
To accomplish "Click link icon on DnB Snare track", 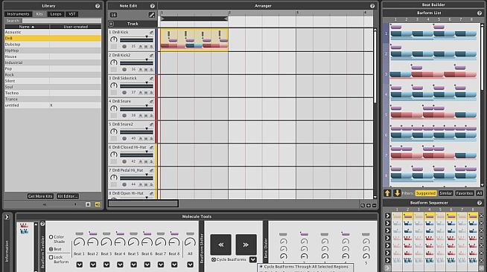I will click(x=152, y=101).
